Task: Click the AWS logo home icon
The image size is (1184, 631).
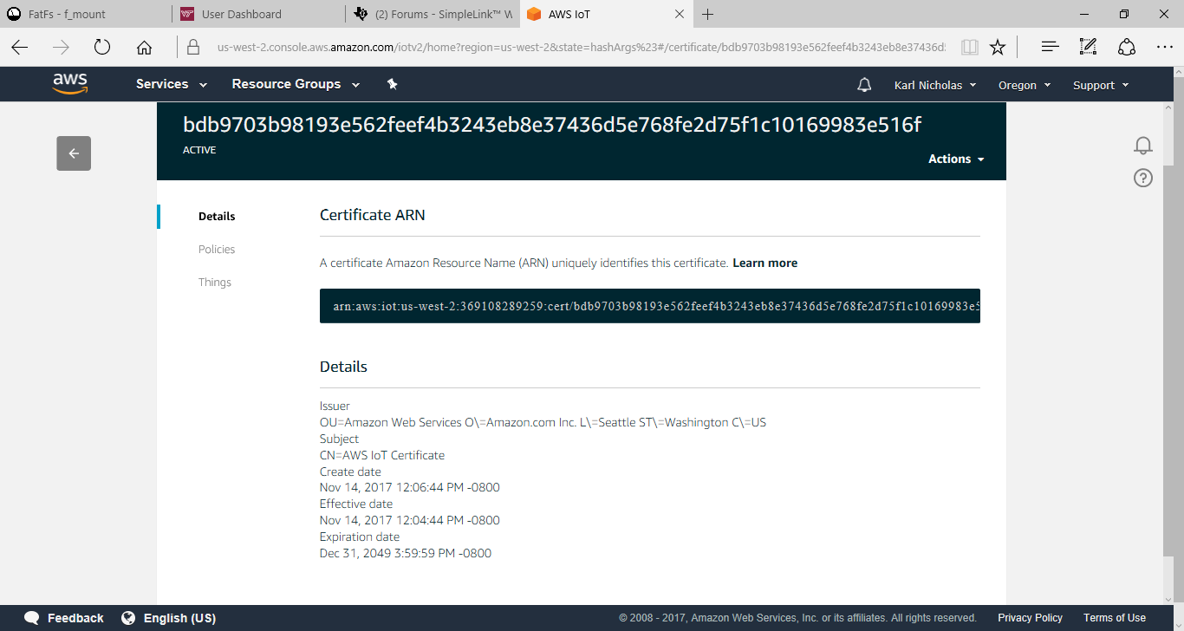Action: coord(70,84)
